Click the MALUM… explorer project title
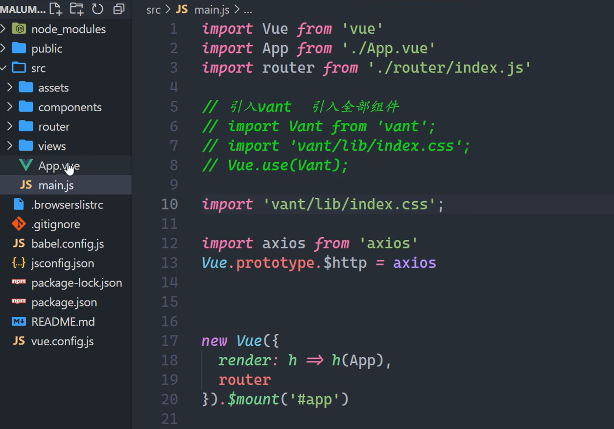Viewport: 614px width, 429px height. (23, 9)
